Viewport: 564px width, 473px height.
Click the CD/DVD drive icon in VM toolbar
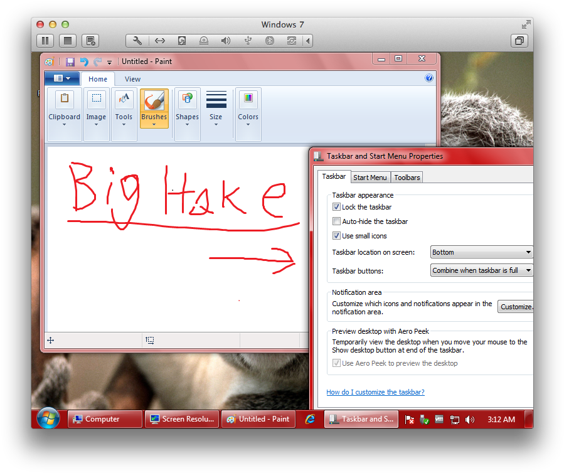click(204, 41)
